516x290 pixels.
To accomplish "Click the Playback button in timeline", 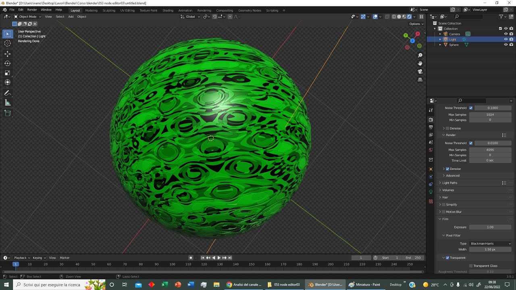I will point(22,258).
